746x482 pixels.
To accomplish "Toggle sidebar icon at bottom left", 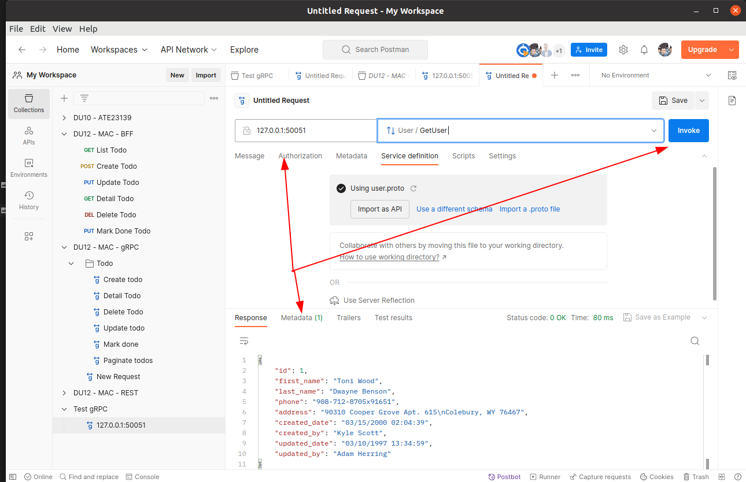I will click(13, 477).
